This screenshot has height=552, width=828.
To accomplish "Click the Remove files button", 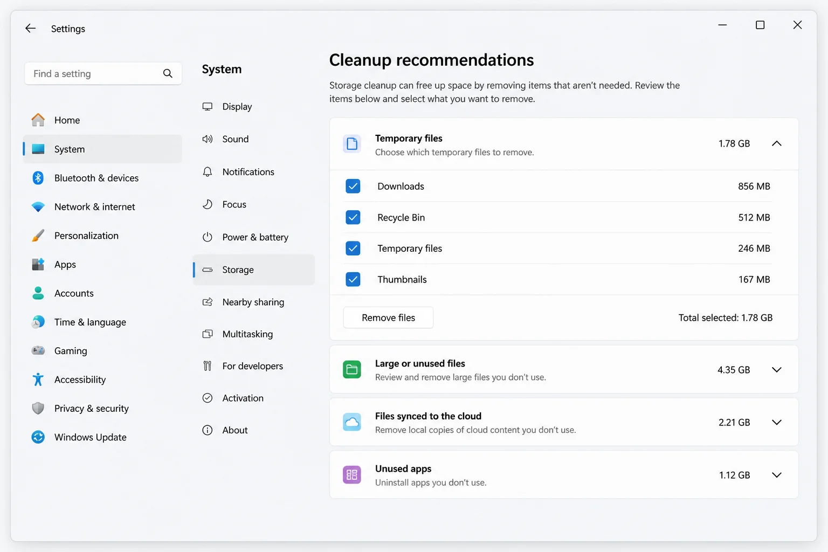I will (388, 318).
